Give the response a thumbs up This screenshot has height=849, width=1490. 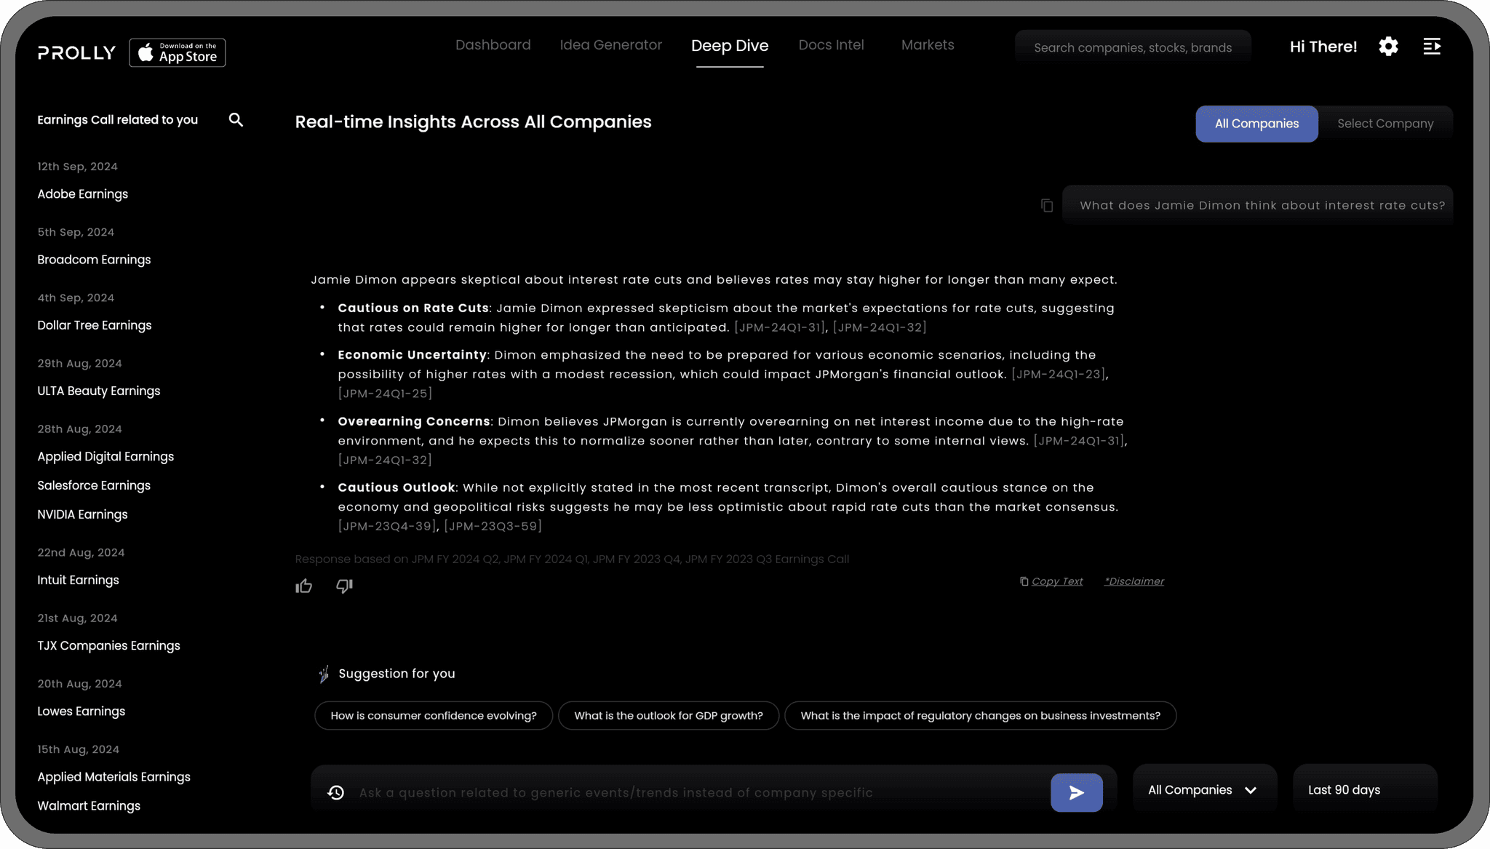(304, 586)
